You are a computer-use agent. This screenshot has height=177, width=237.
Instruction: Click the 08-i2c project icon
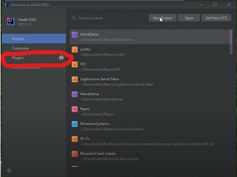[75, 139]
